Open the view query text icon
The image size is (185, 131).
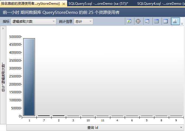click(x=147, y=21)
